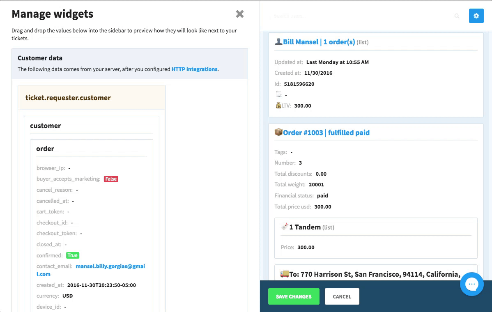This screenshot has width=492, height=312.
Task: Click the package icon beside Order #1003
Action: [x=278, y=132]
